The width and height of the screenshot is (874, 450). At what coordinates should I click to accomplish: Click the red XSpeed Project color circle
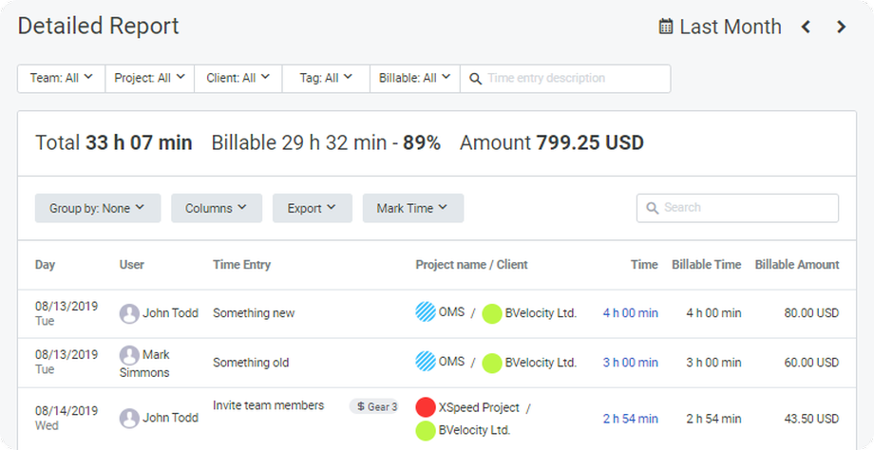click(x=426, y=407)
